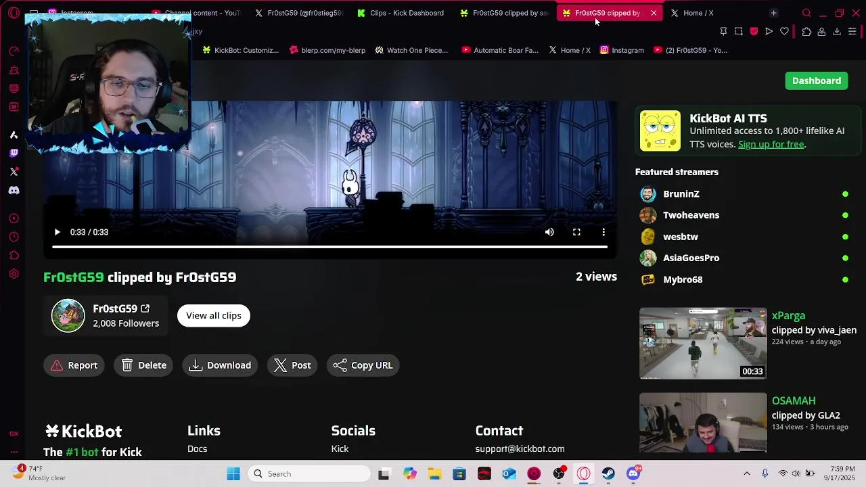Viewport: 866px width, 487px height.
Task: Open browser easy setup menu icon
Action: tap(852, 32)
